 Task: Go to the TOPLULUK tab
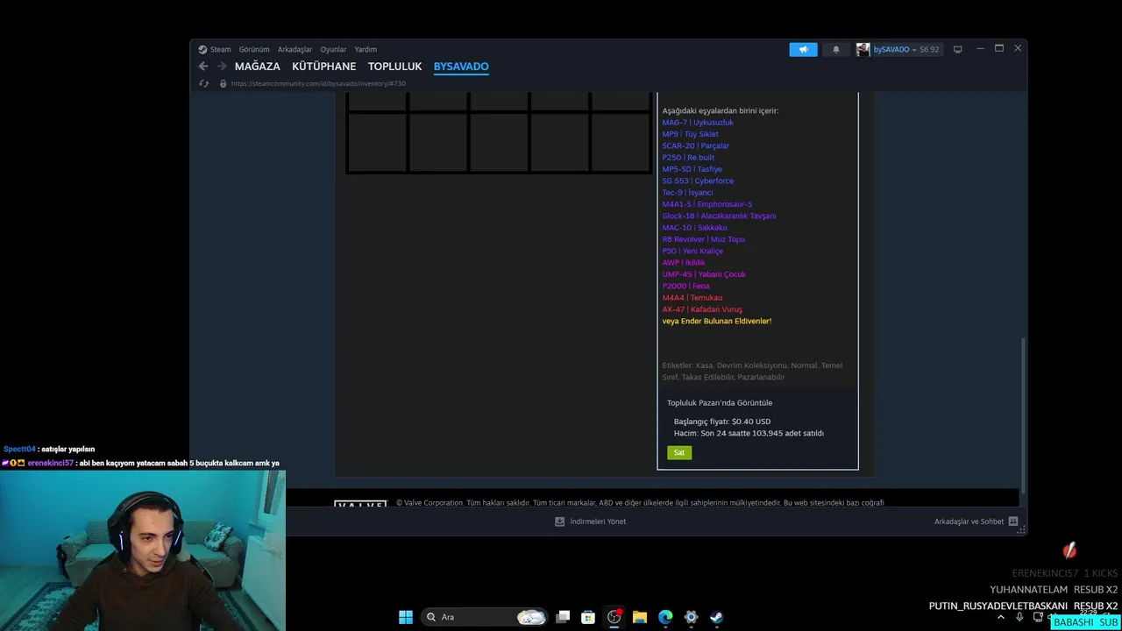pyautogui.click(x=394, y=67)
